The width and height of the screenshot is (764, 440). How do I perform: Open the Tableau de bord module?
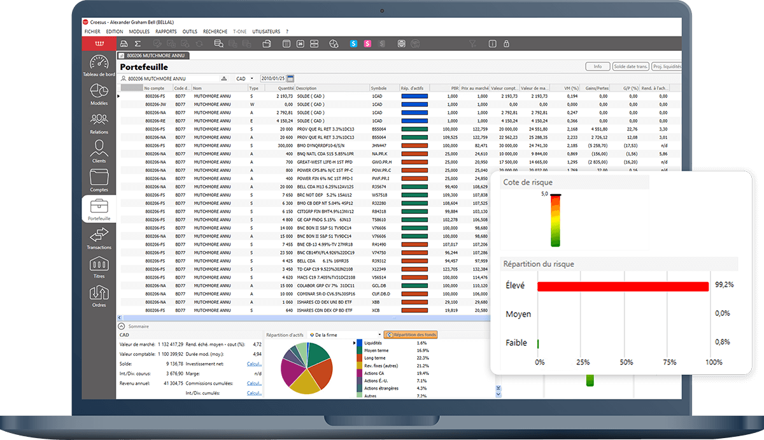pyautogui.click(x=99, y=66)
